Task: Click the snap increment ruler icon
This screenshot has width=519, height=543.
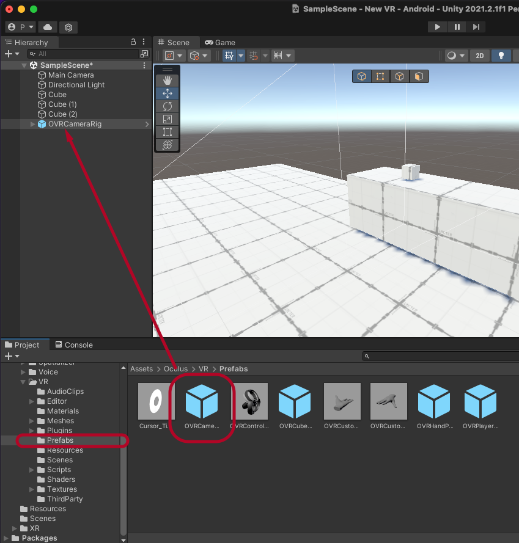Action: [278, 56]
